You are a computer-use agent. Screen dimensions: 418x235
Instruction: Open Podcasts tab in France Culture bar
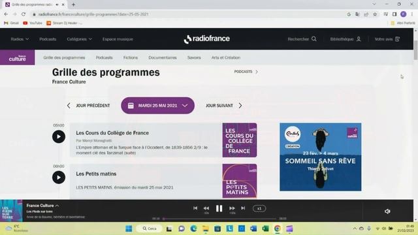point(104,57)
